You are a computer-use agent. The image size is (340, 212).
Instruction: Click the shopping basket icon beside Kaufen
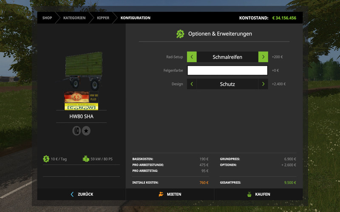(x=249, y=194)
